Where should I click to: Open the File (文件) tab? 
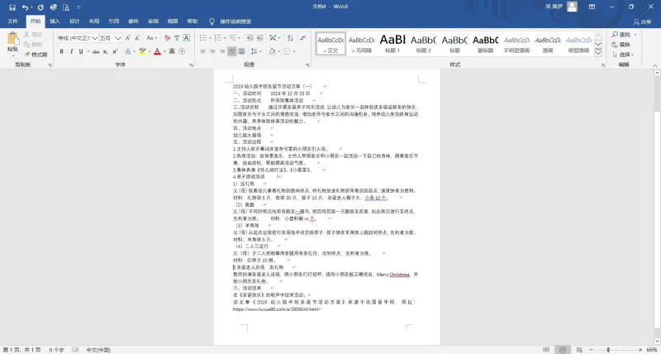tap(12, 22)
